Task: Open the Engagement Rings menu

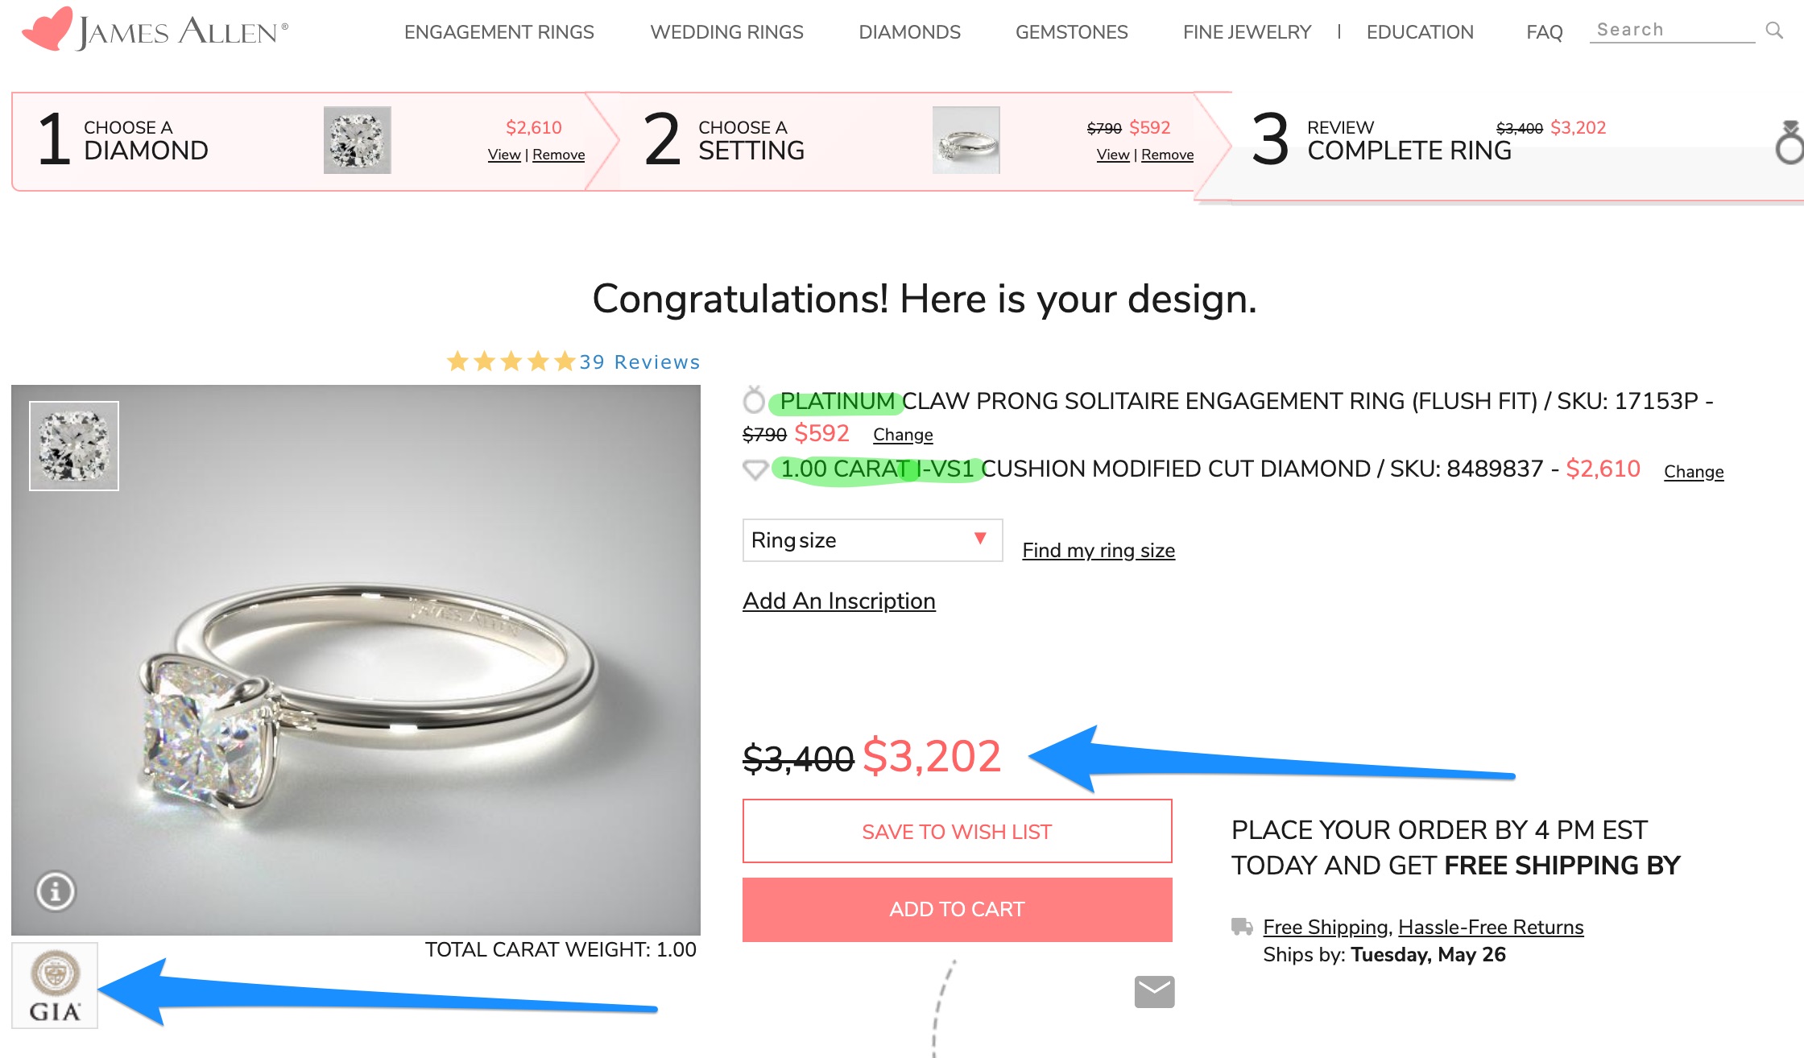Action: point(499,32)
